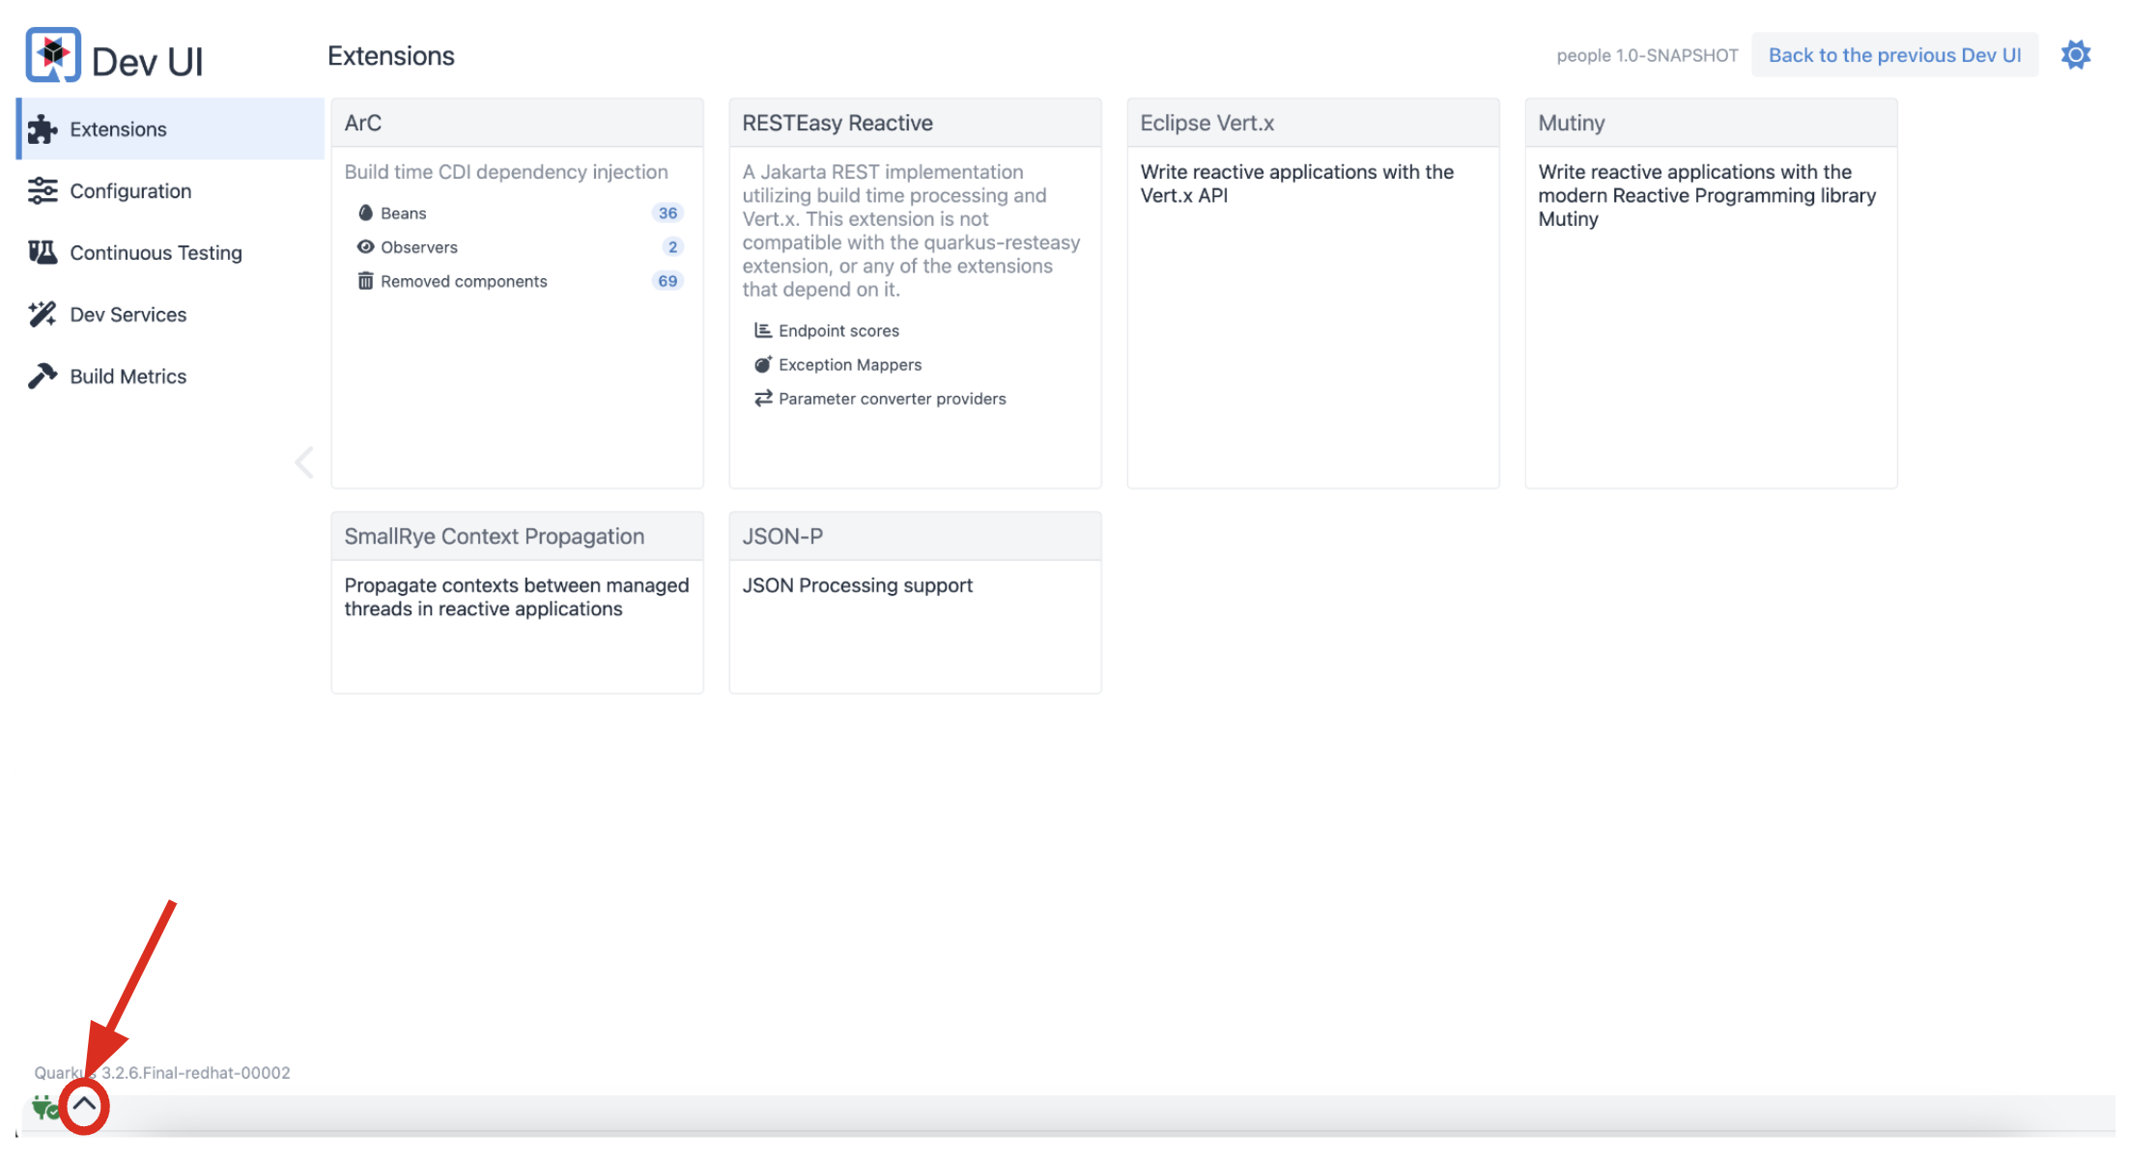Viewport: 2129px width, 1159px height.
Task: Click the Observers count badge 2
Action: (672, 246)
